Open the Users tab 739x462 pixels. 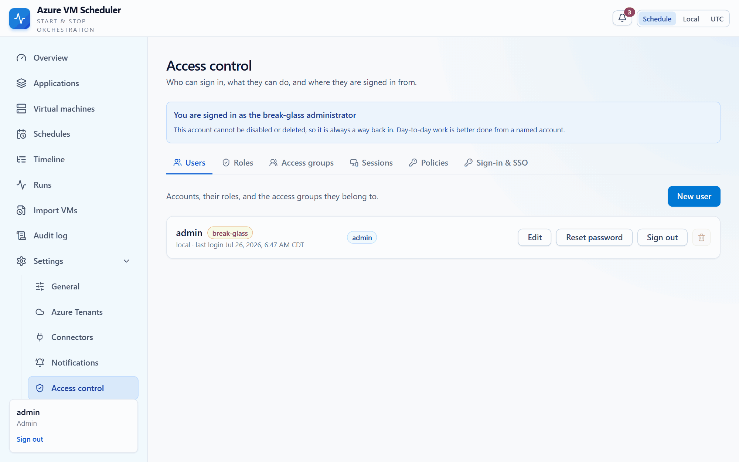click(189, 163)
